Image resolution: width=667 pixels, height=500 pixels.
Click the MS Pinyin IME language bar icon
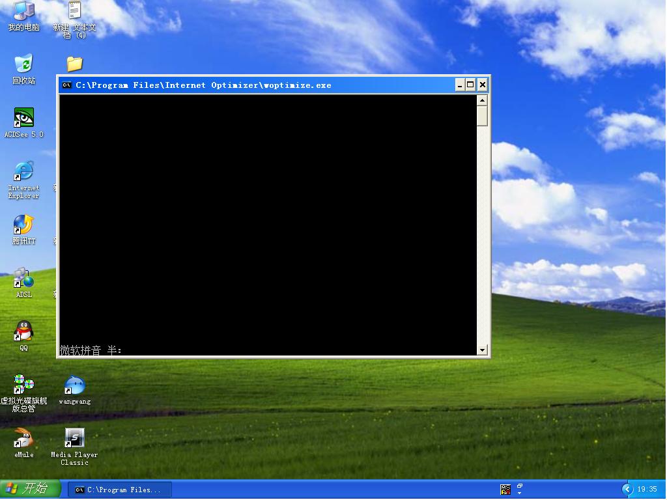tap(505, 490)
